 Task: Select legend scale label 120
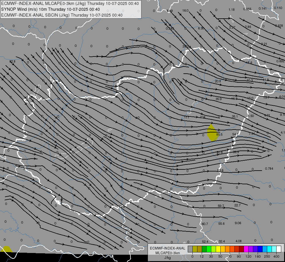(x=248, y=256)
